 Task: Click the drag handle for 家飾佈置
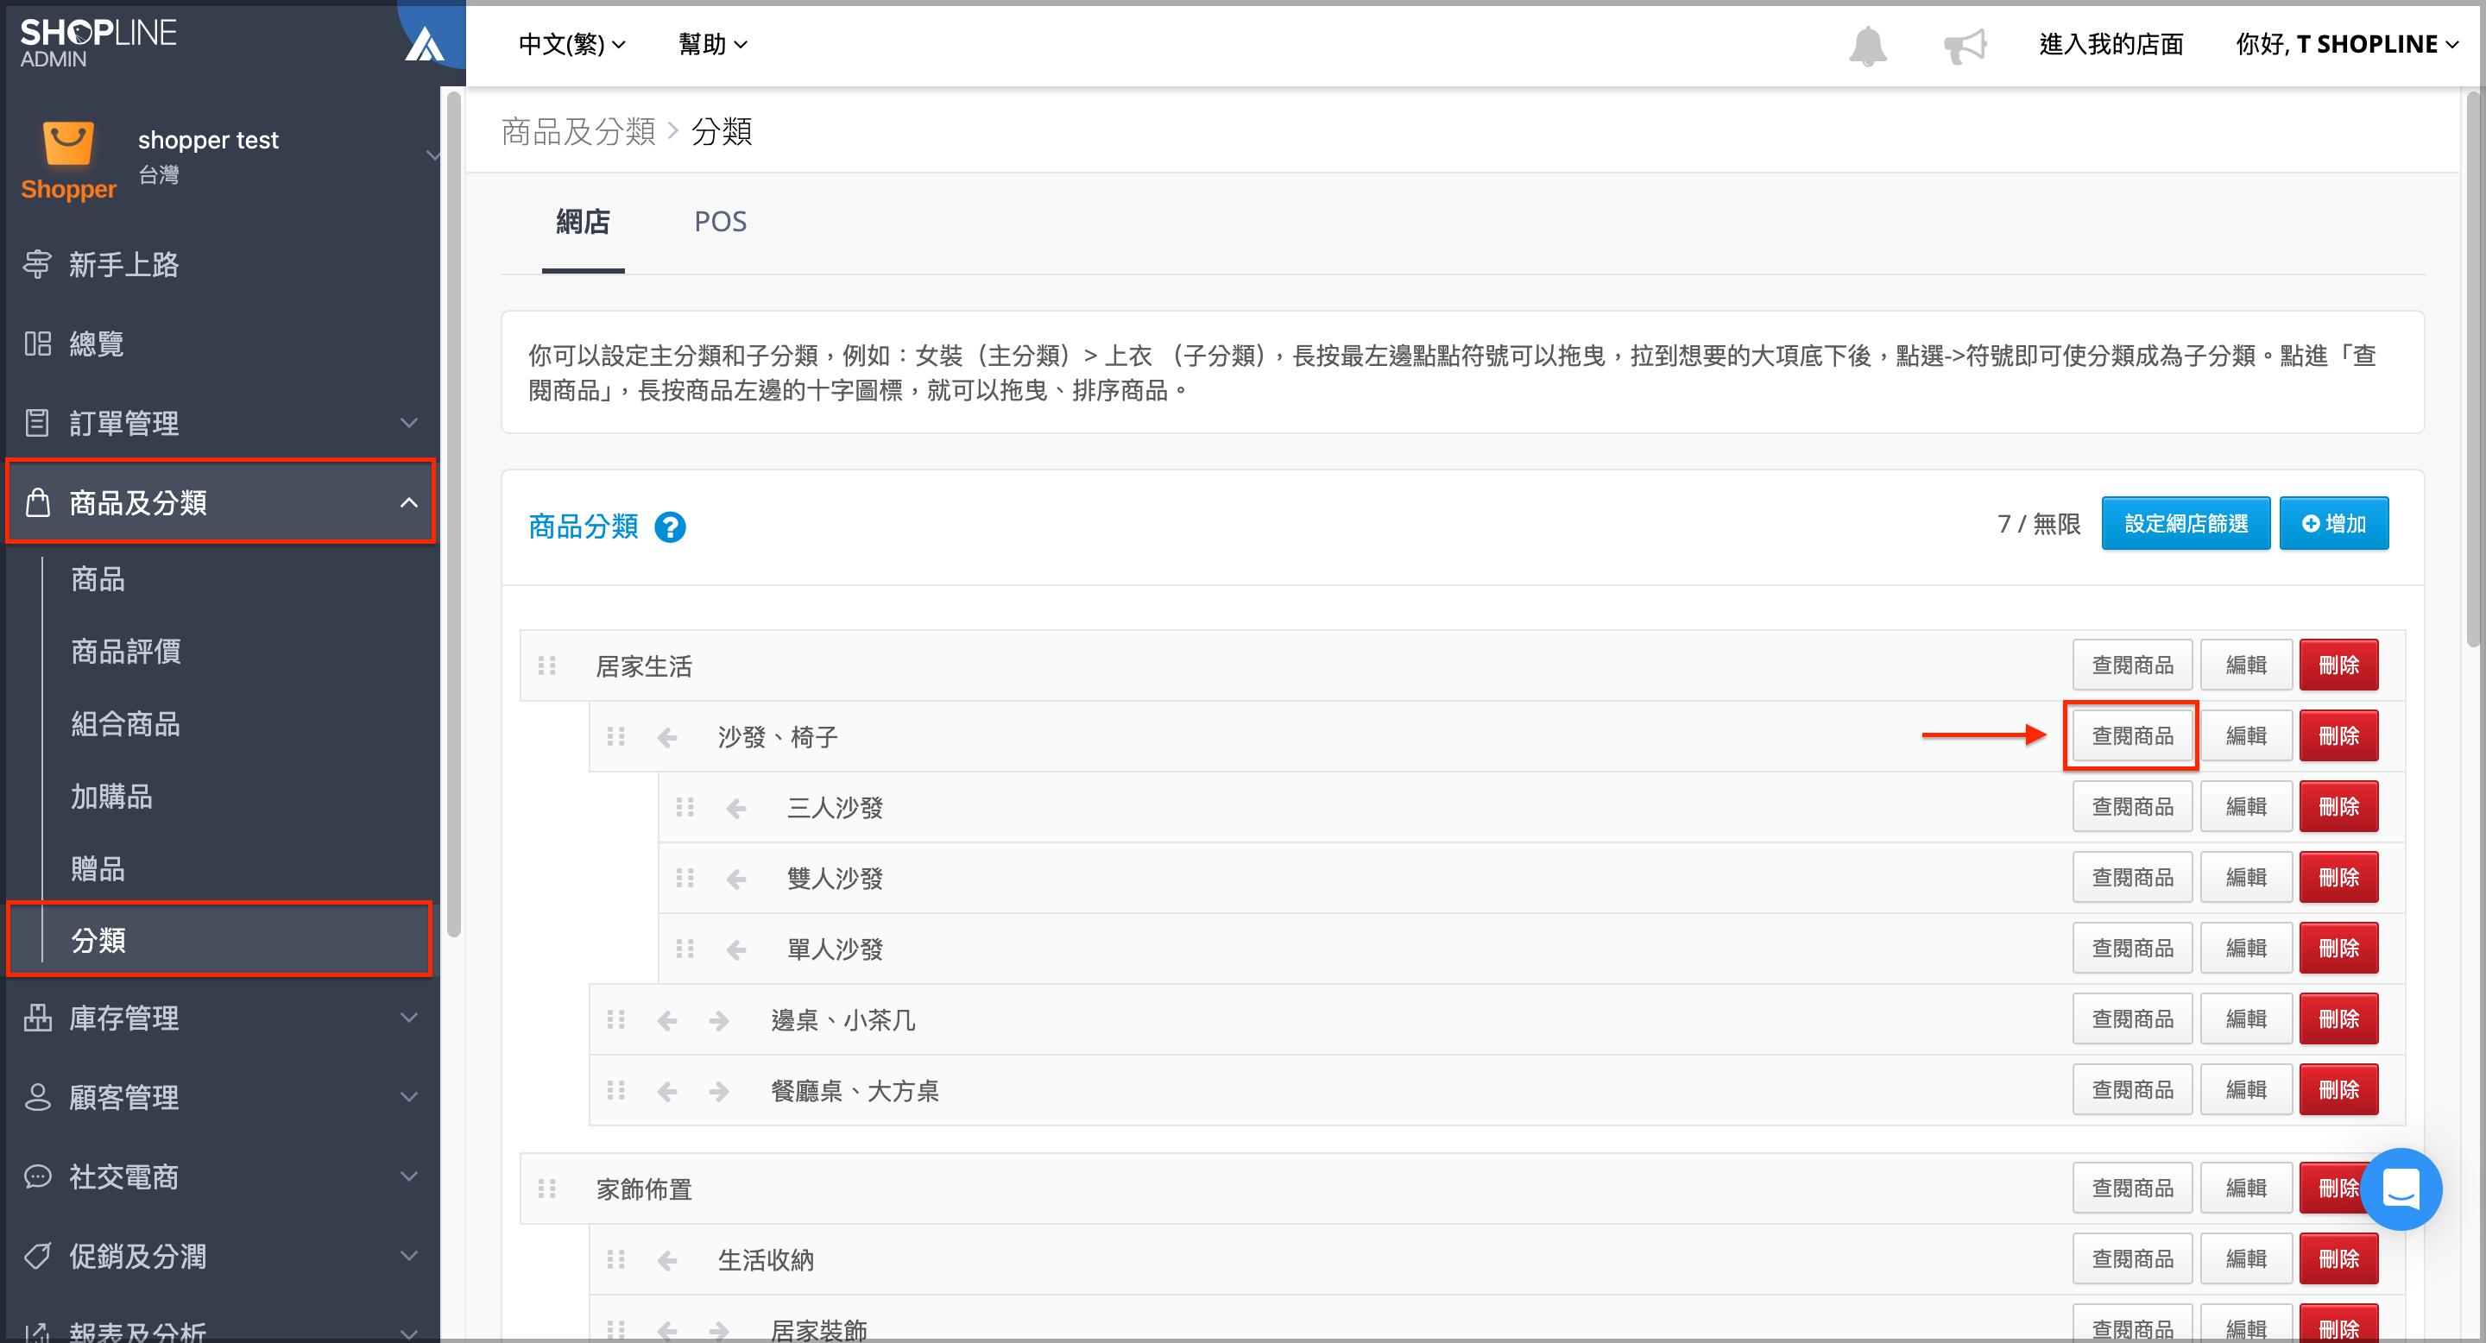tap(547, 1189)
